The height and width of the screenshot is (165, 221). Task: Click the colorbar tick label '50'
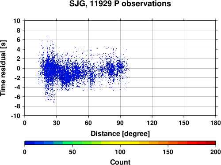(72, 152)
